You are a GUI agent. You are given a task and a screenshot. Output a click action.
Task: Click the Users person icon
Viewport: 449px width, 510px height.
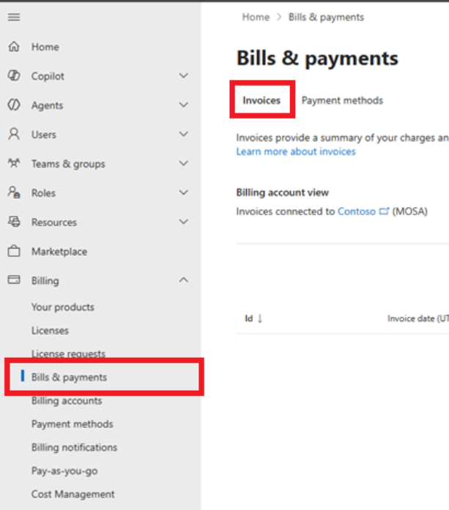pyautogui.click(x=14, y=134)
